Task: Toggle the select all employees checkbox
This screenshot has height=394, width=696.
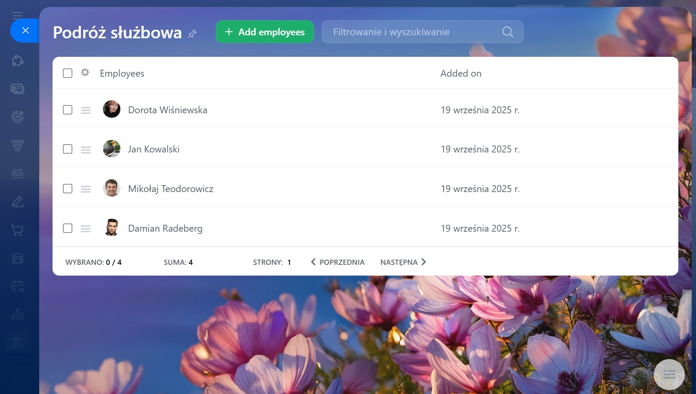Action: [68, 73]
